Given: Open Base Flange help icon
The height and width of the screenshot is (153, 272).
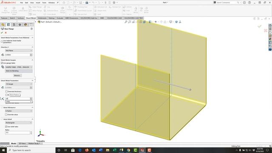Looking at the screenshot, I should [x=31, y=29].
